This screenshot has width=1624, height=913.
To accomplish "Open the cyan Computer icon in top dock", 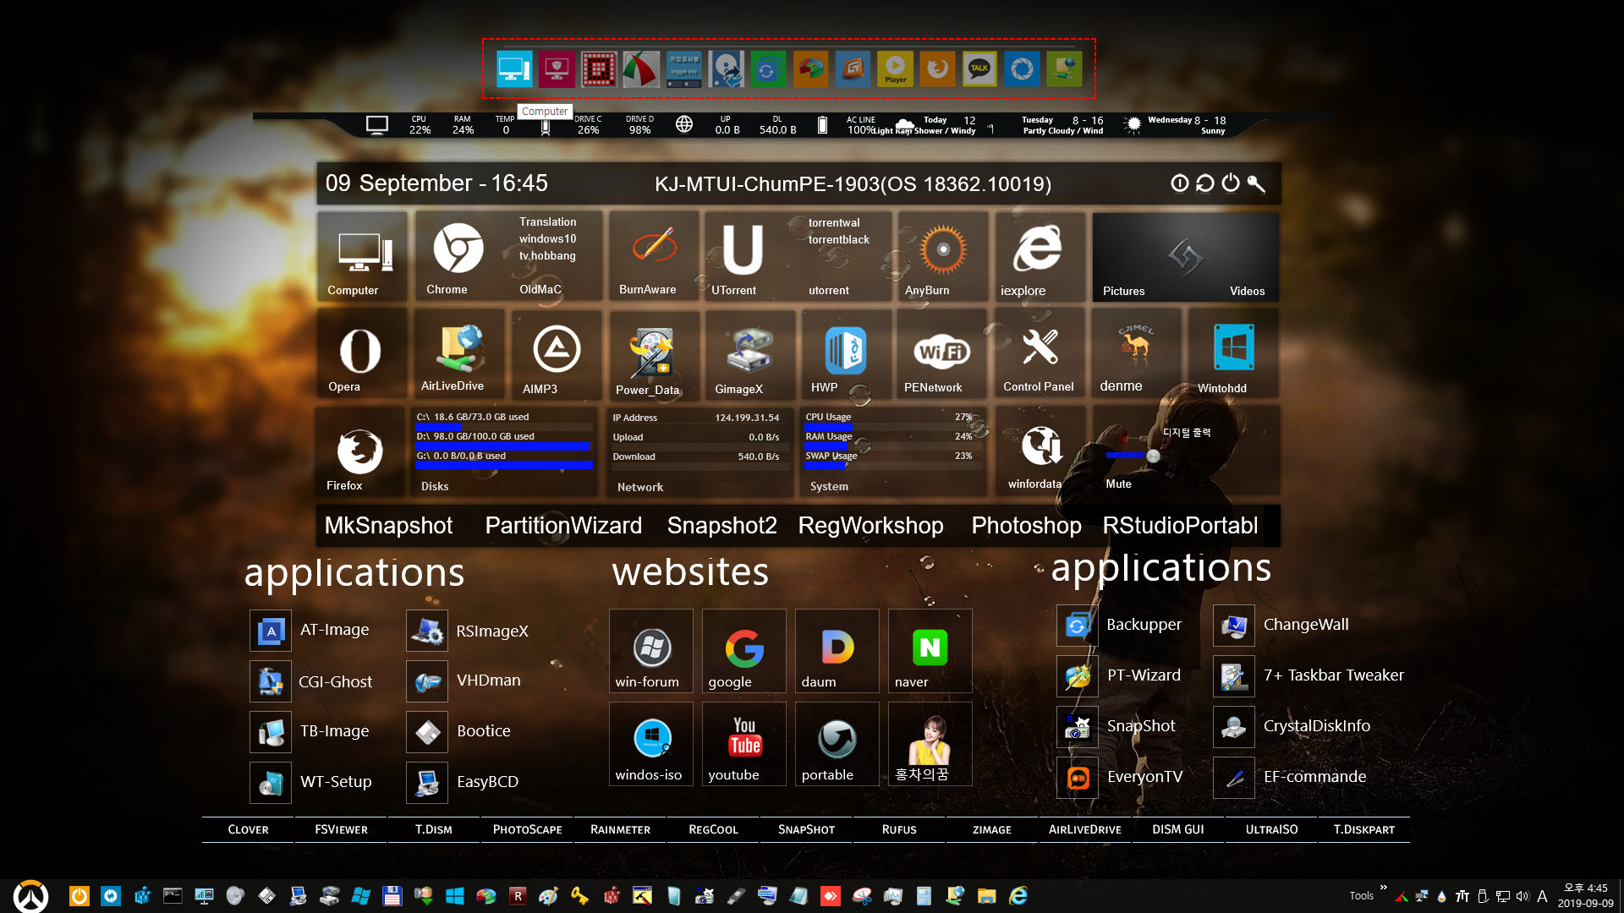I will pos(514,68).
